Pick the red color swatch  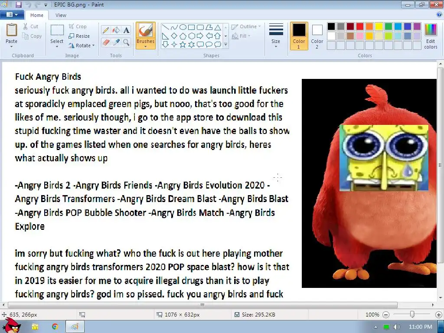(360, 26)
